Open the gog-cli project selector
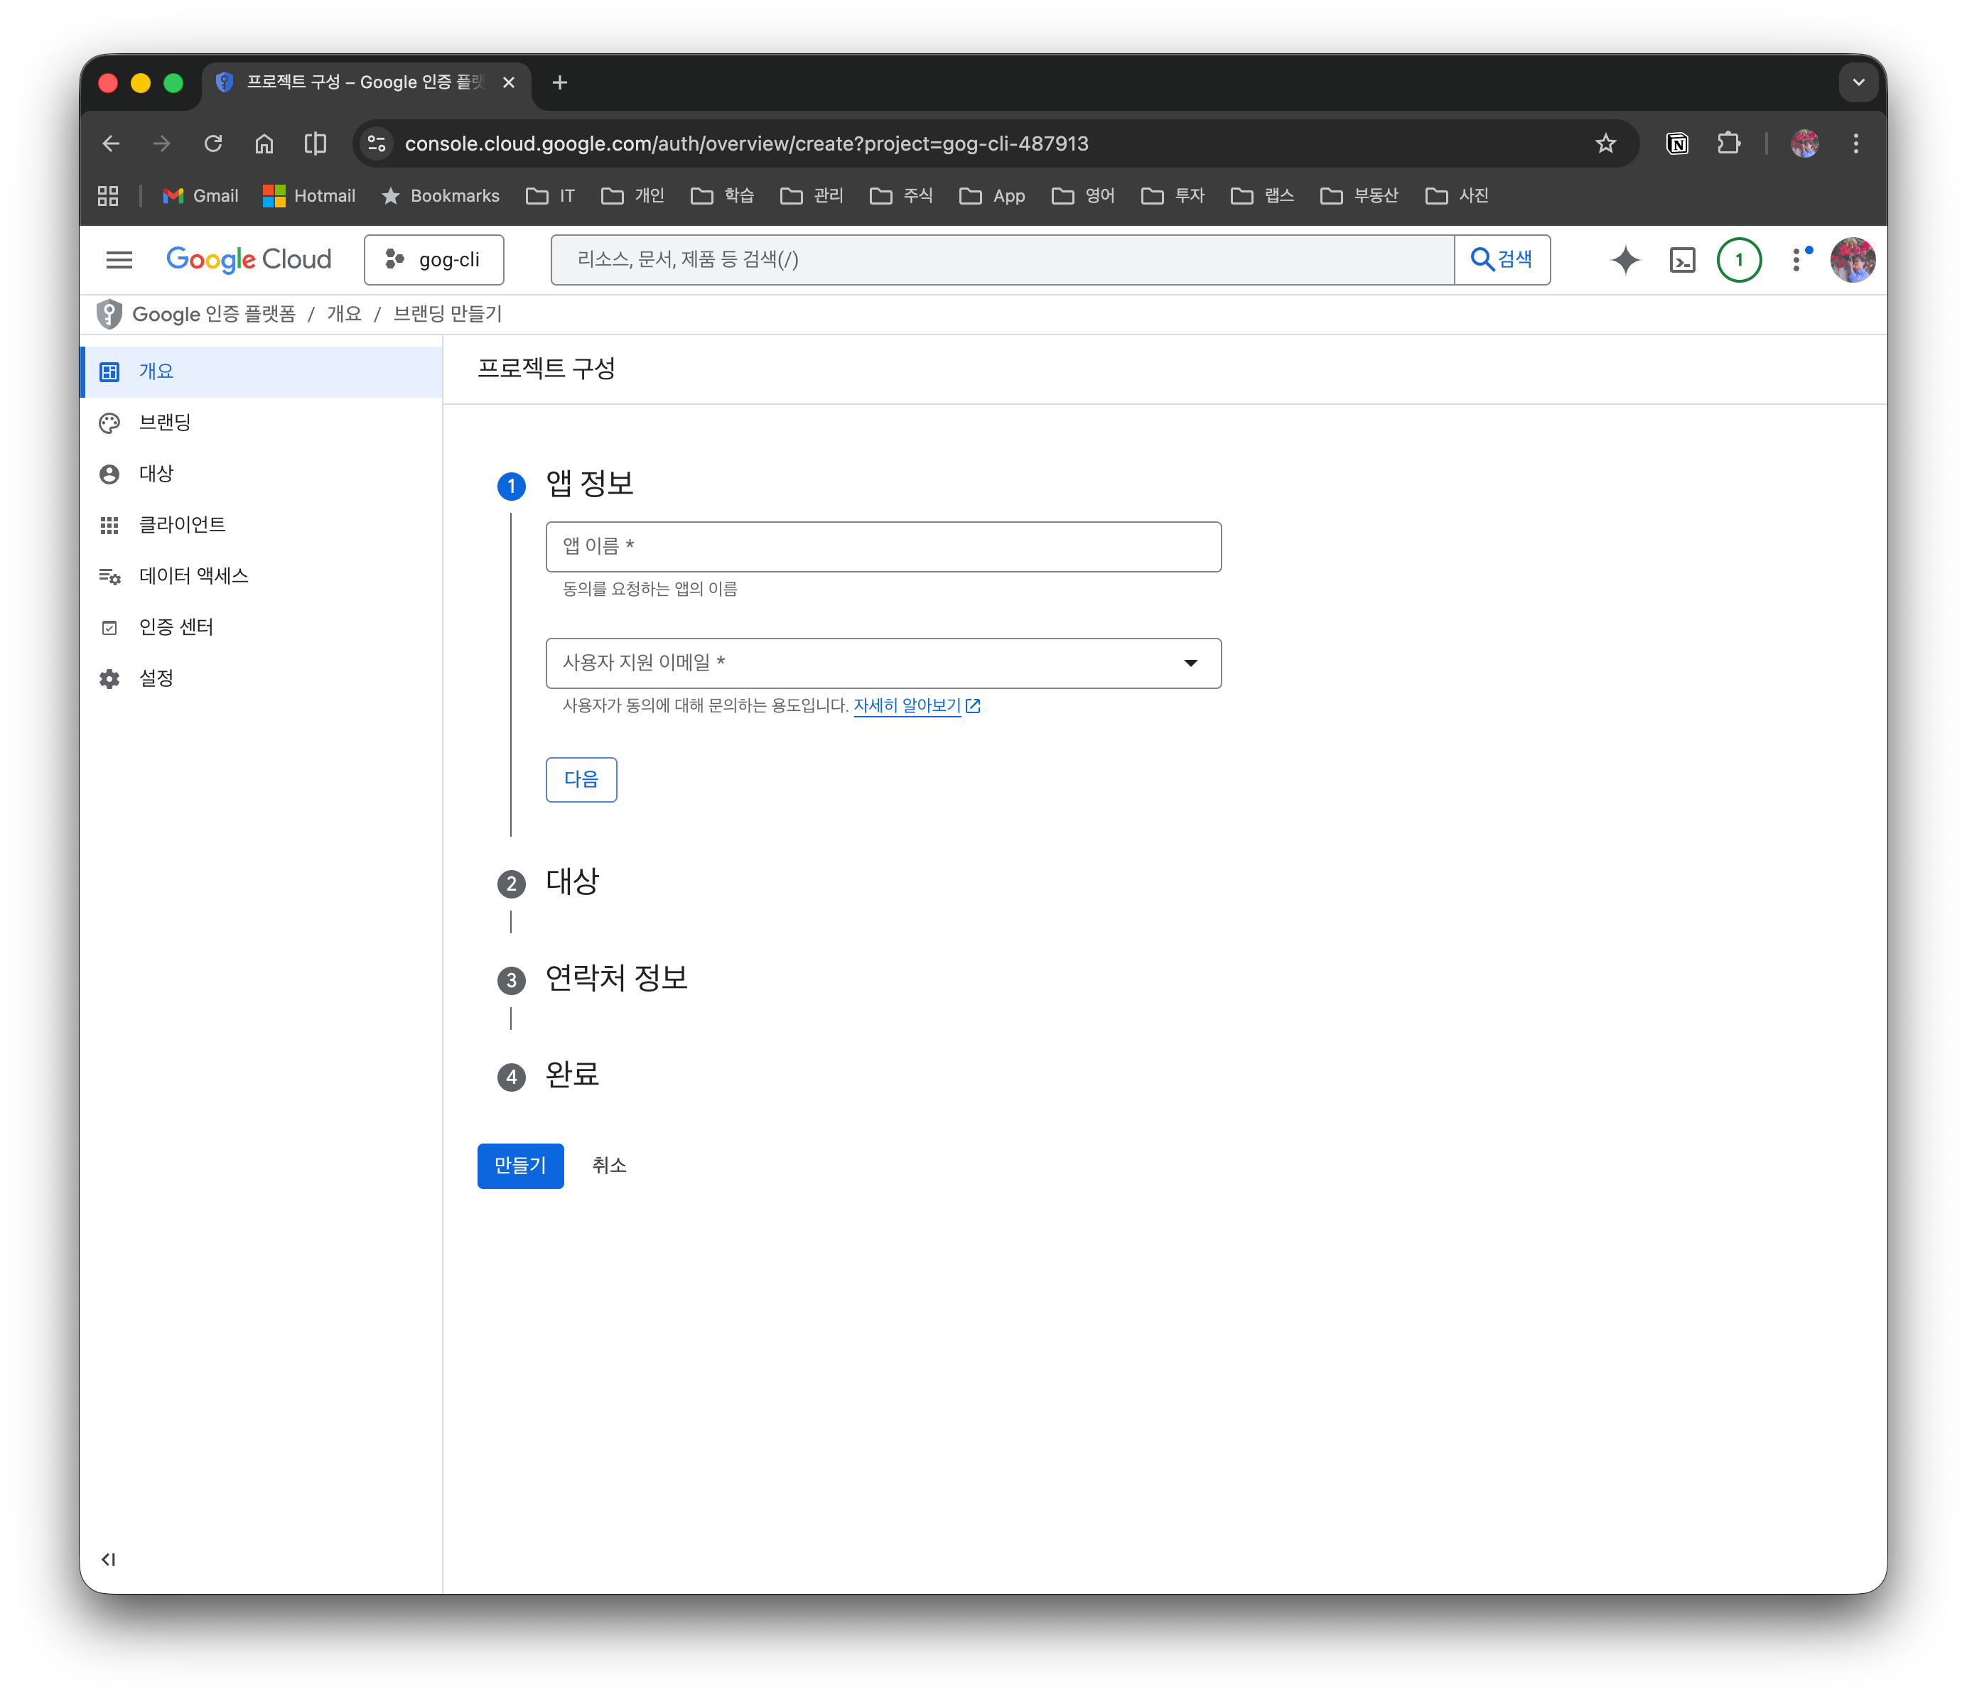The height and width of the screenshot is (1699, 1967). [434, 260]
